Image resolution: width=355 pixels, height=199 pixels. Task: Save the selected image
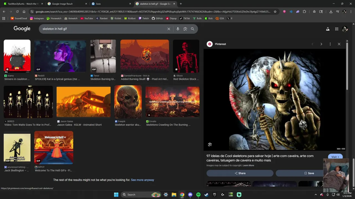pos(309,173)
